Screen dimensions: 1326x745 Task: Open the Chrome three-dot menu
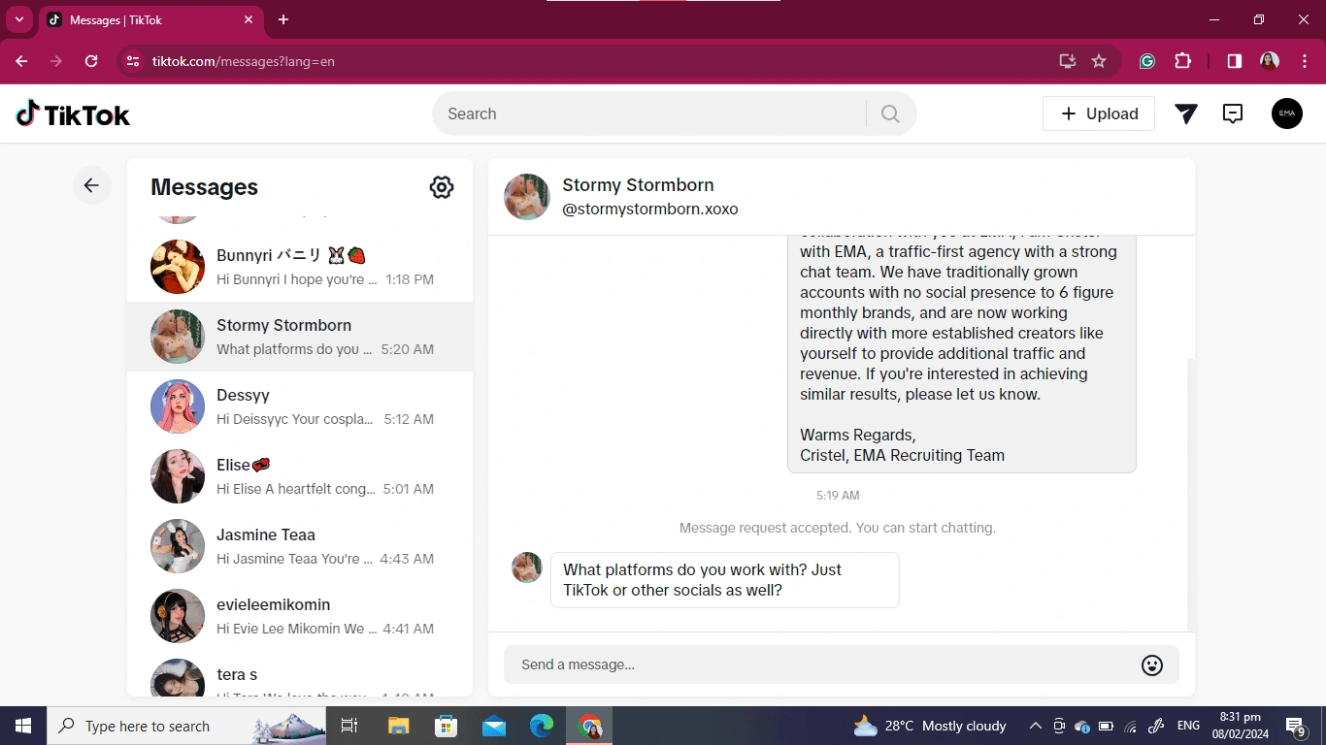click(x=1305, y=61)
